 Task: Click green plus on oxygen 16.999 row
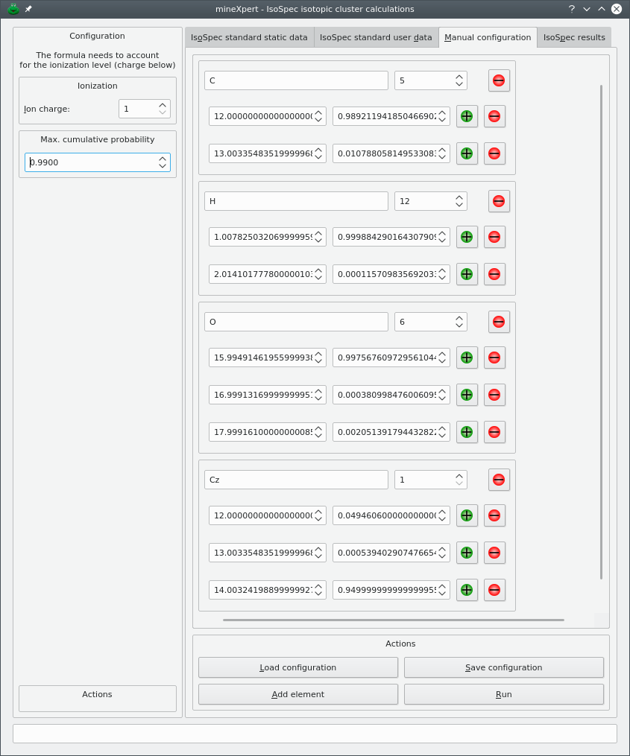click(467, 395)
